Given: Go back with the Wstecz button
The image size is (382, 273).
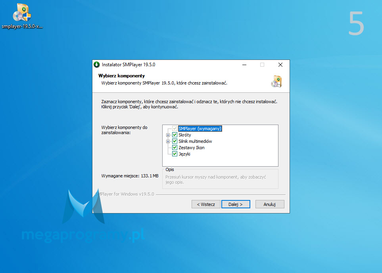Looking at the screenshot, I should pos(206,204).
